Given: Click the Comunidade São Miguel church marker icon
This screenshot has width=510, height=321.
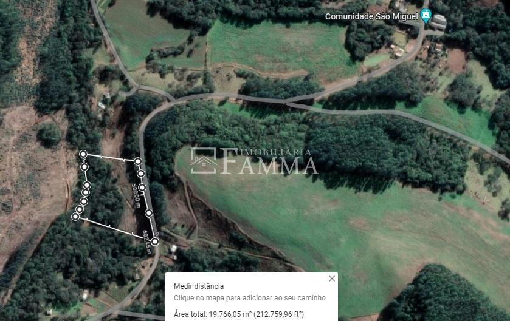Looking at the screenshot, I should 426,16.
